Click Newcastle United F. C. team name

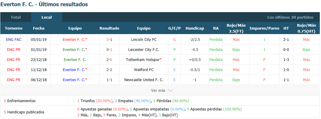coord(144,80)
